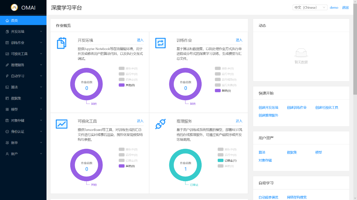Viewport: 357px width, 200px height.
Task: Click 退出 to log out
Action: 345,7
